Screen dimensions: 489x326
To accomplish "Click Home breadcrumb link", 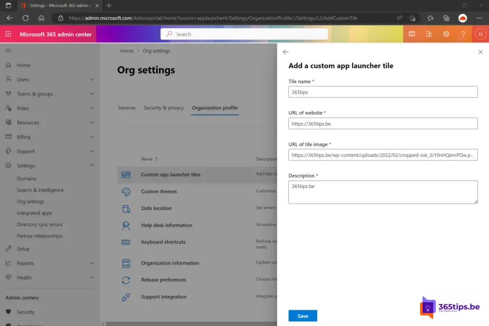I will [x=127, y=51].
